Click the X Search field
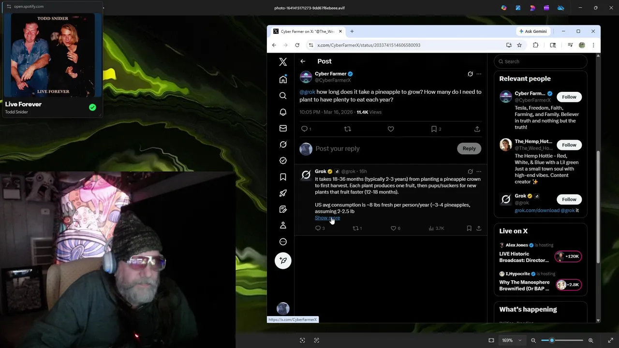The width and height of the screenshot is (619, 348). tap(541, 61)
